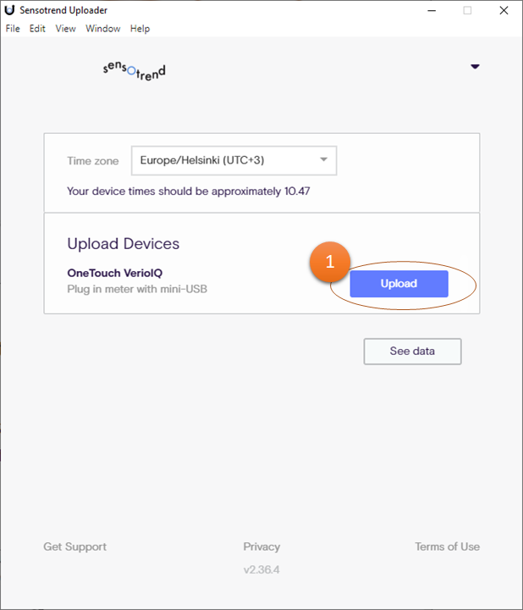Open the Privacy link
Image resolution: width=523 pixels, height=610 pixels.
point(261,546)
